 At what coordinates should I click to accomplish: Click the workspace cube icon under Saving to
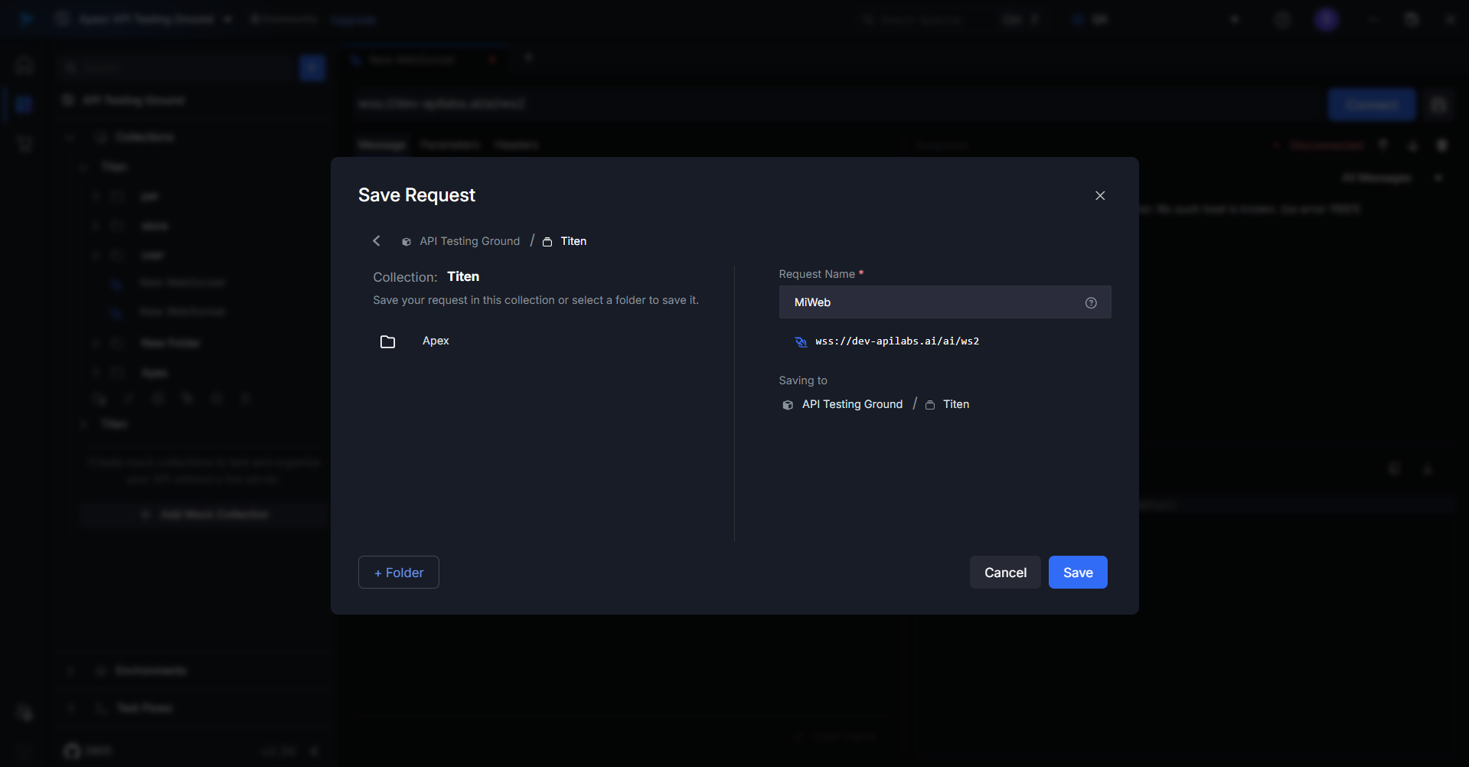(x=788, y=405)
